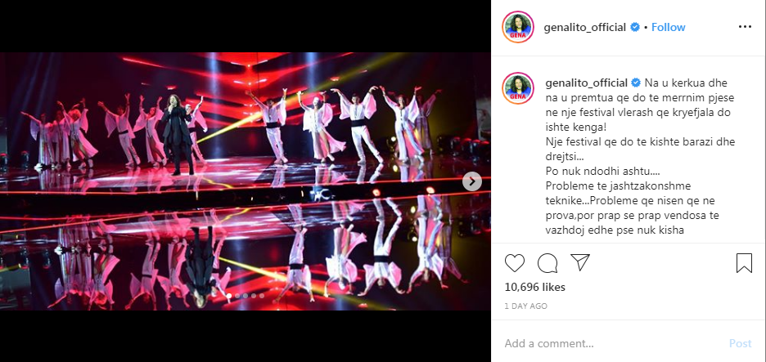This screenshot has height=362, width=766.
Task: Click the caption's profile avatar
Action: coord(518,88)
